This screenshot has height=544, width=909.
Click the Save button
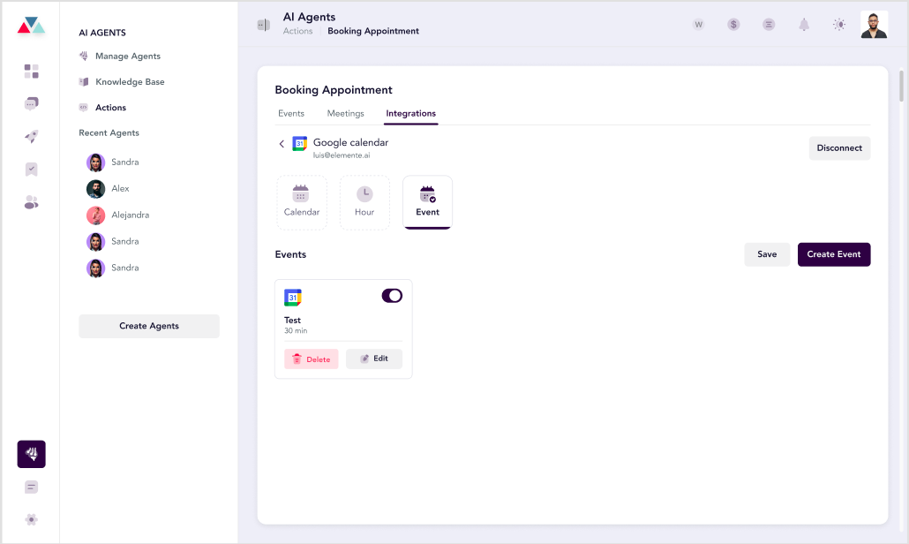pos(767,254)
